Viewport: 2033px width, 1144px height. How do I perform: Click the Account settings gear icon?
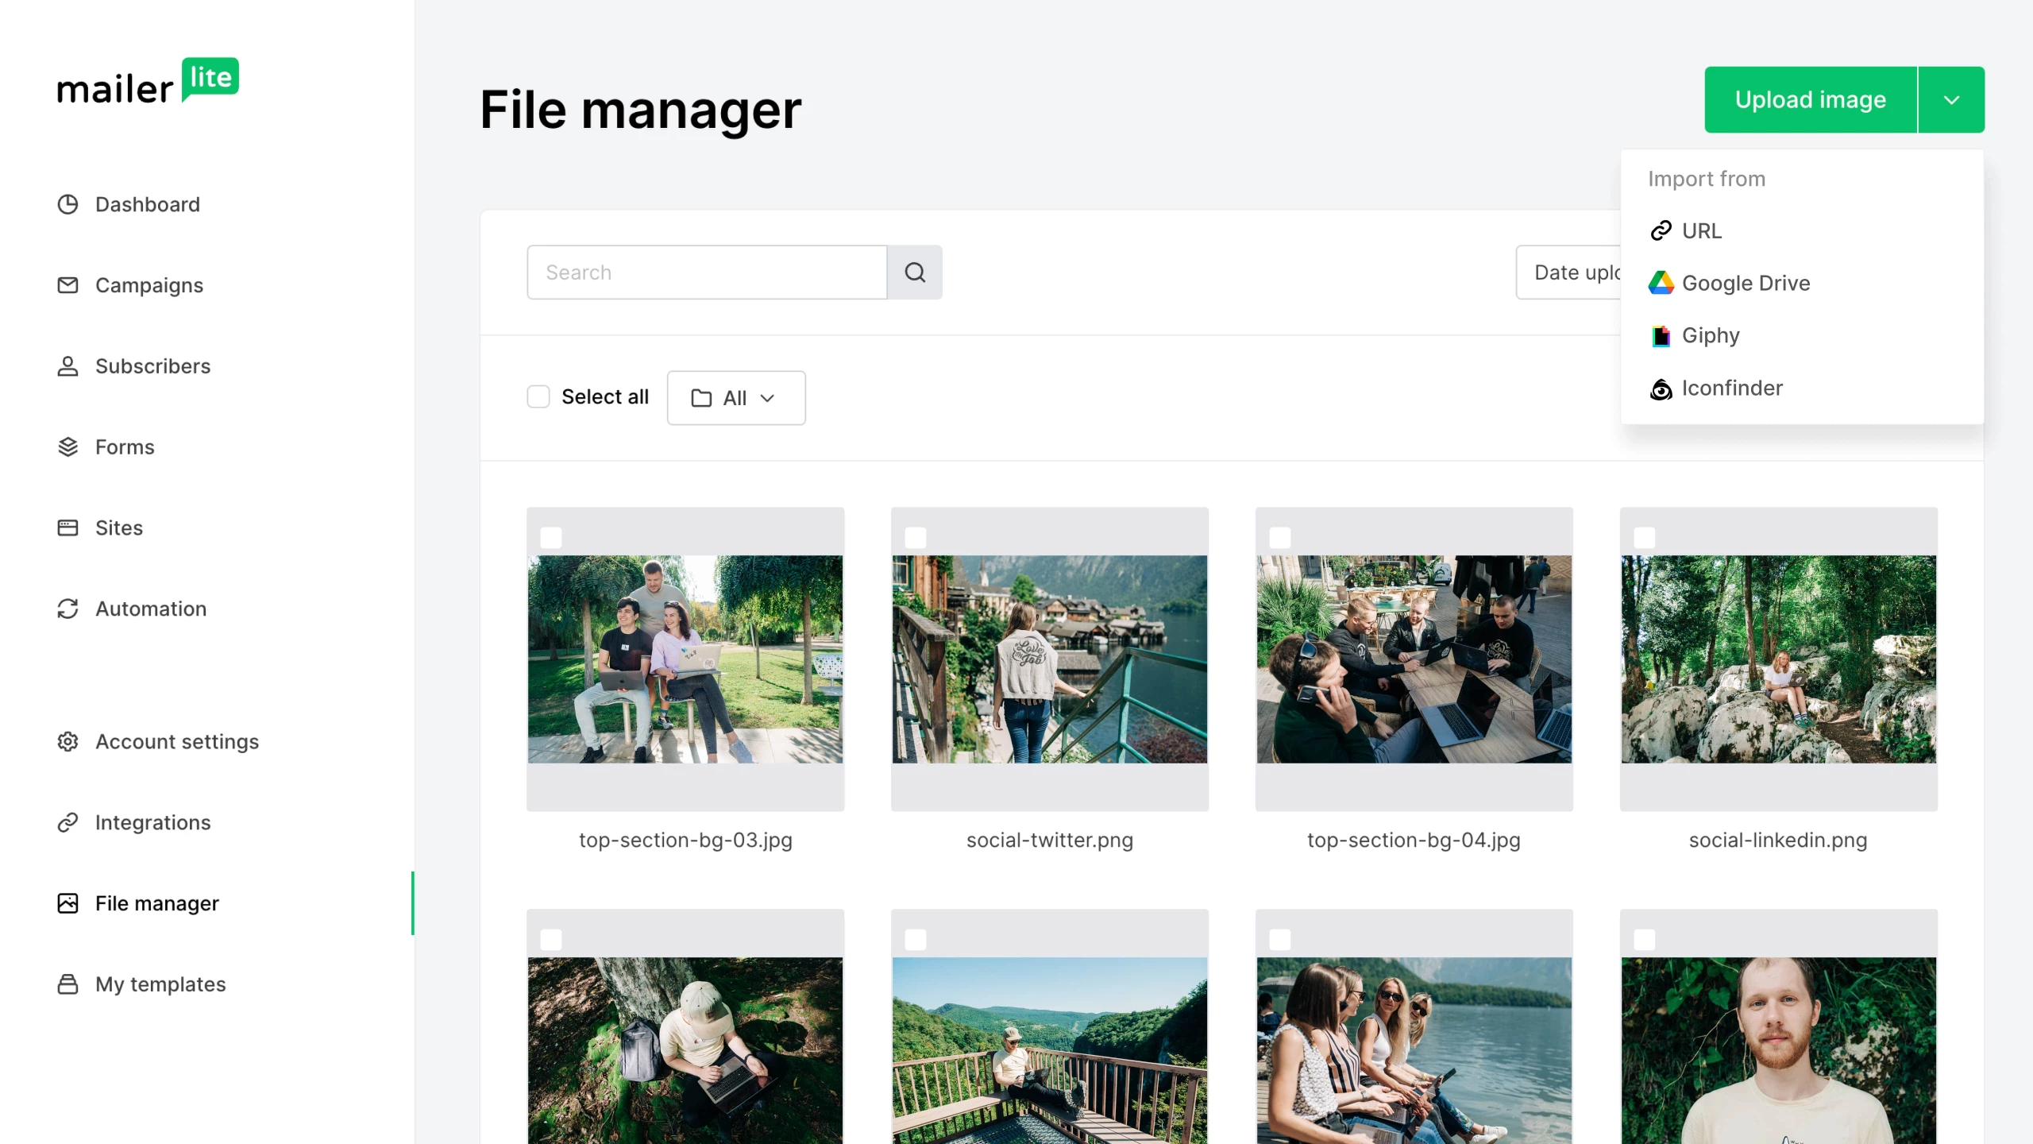68,741
